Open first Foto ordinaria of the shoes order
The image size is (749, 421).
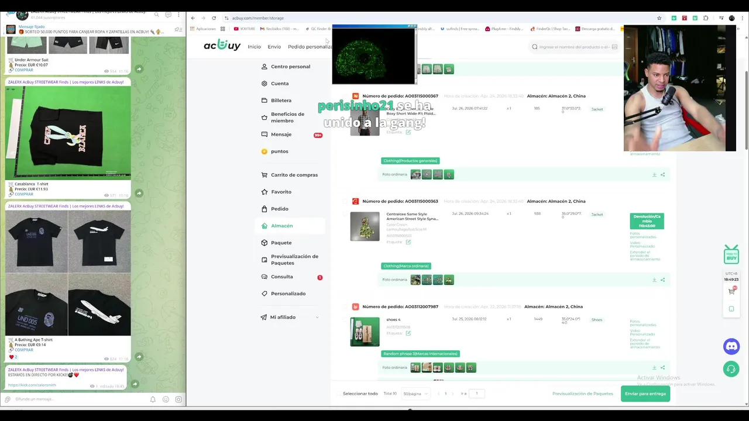(415, 368)
